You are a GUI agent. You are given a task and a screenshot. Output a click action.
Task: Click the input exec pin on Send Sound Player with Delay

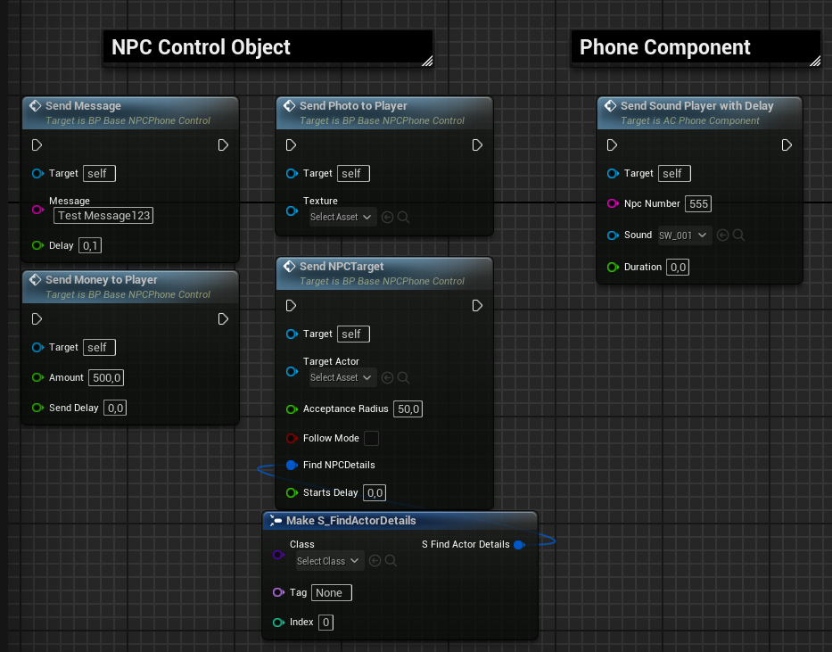pos(612,145)
